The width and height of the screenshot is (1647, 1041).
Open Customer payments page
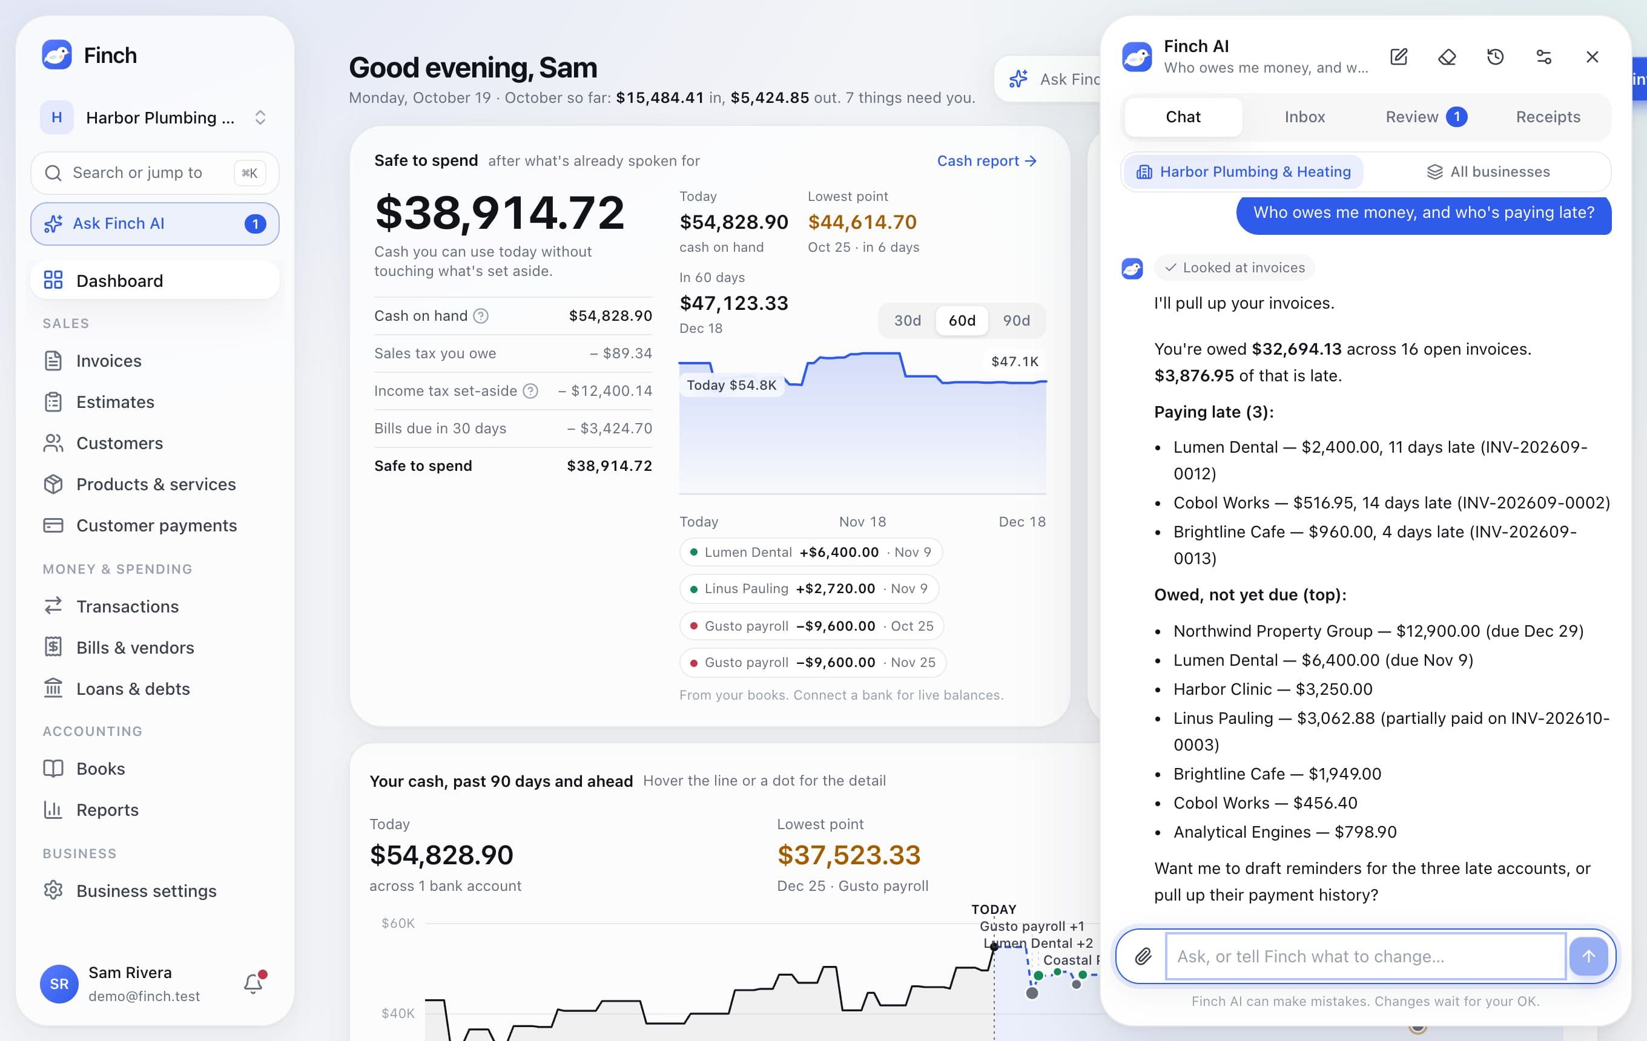pyautogui.click(x=154, y=525)
